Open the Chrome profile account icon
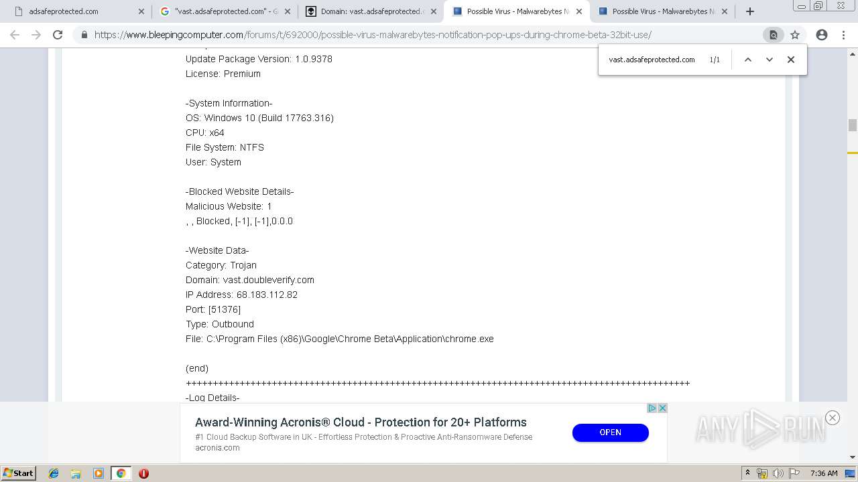Screen dimensions: 858x482 (822, 35)
